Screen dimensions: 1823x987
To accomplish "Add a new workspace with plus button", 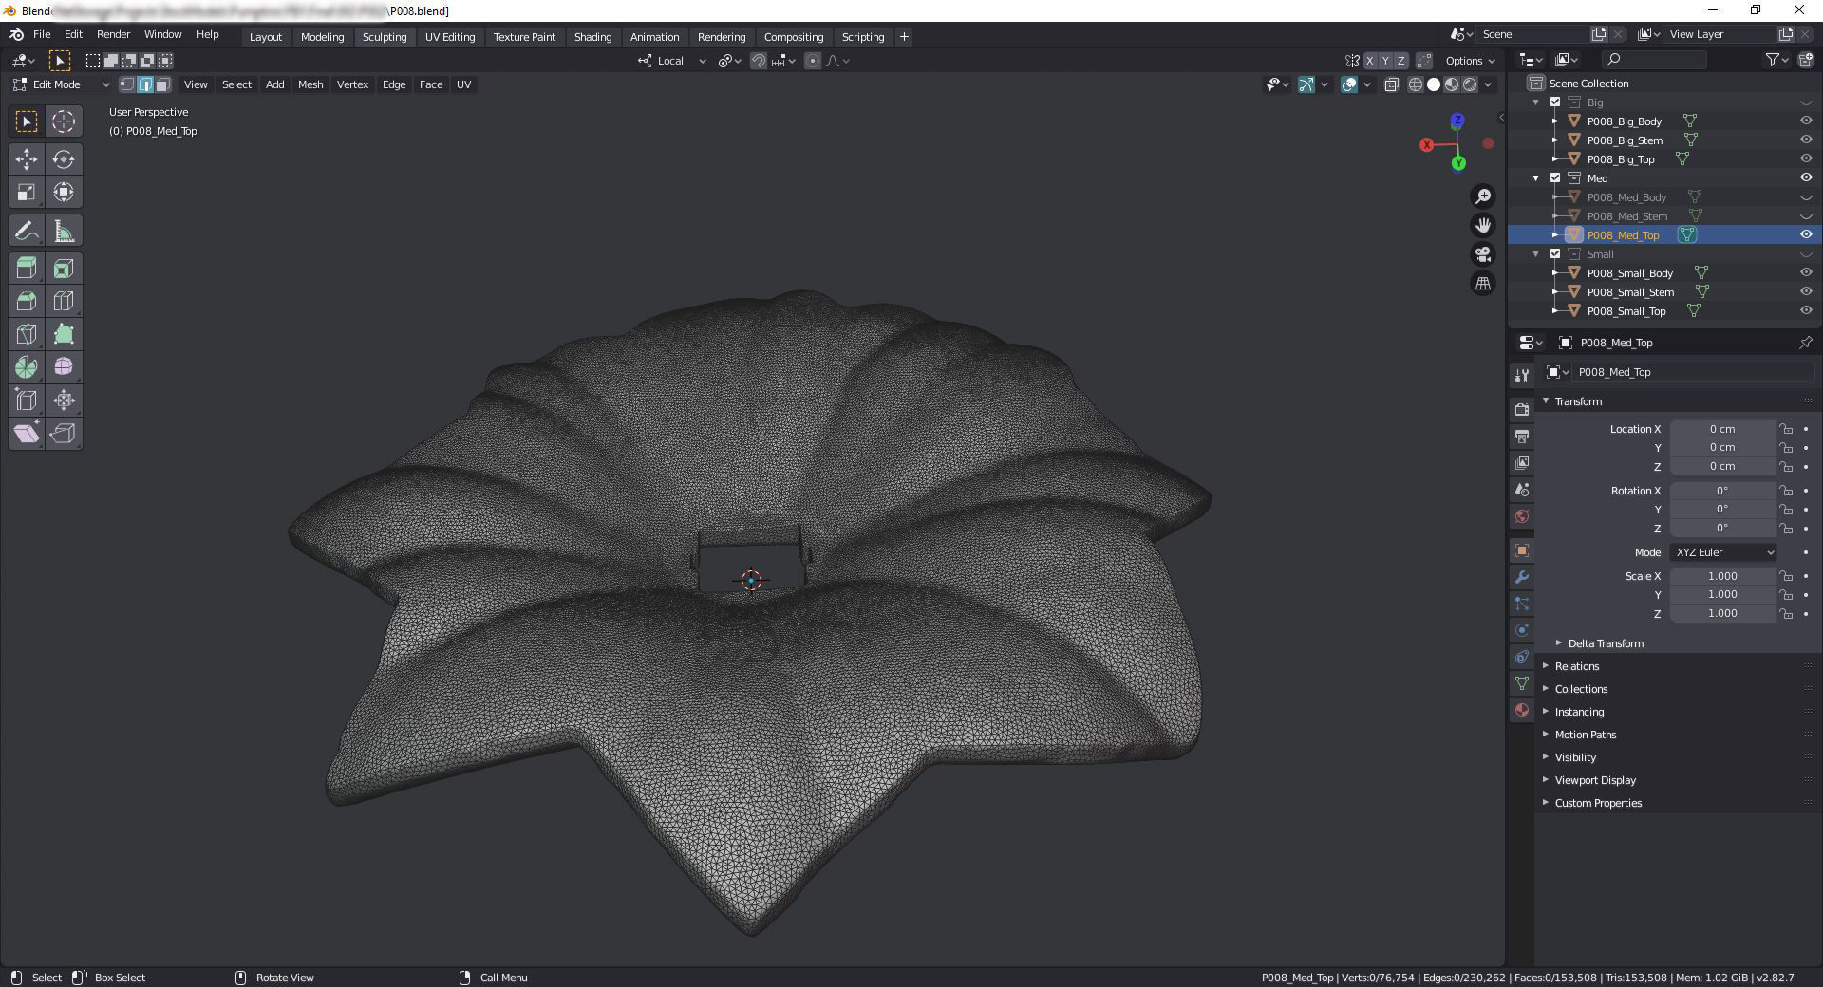I will [x=904, y=37].
